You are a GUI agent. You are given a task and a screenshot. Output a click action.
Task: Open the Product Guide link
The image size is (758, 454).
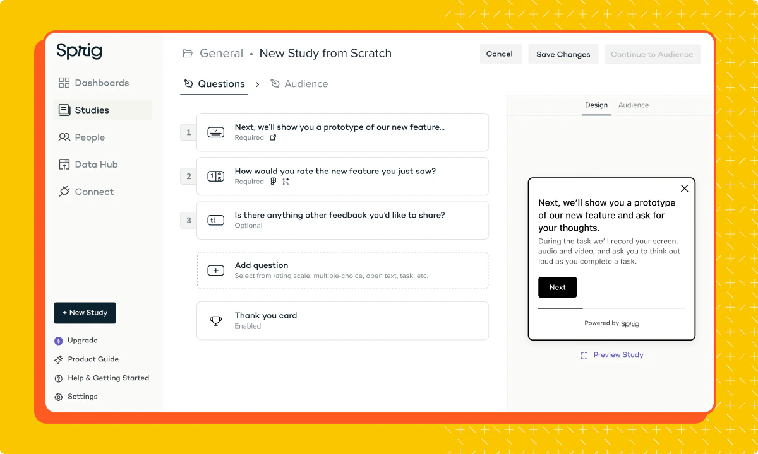93,359
